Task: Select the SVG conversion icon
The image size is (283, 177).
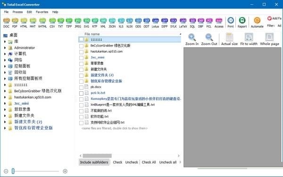Action: click(x=86, y=23)
